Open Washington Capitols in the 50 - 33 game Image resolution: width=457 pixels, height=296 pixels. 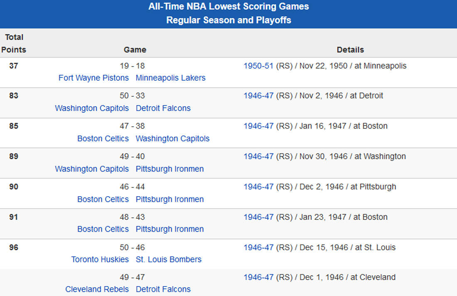coord(92,108)
